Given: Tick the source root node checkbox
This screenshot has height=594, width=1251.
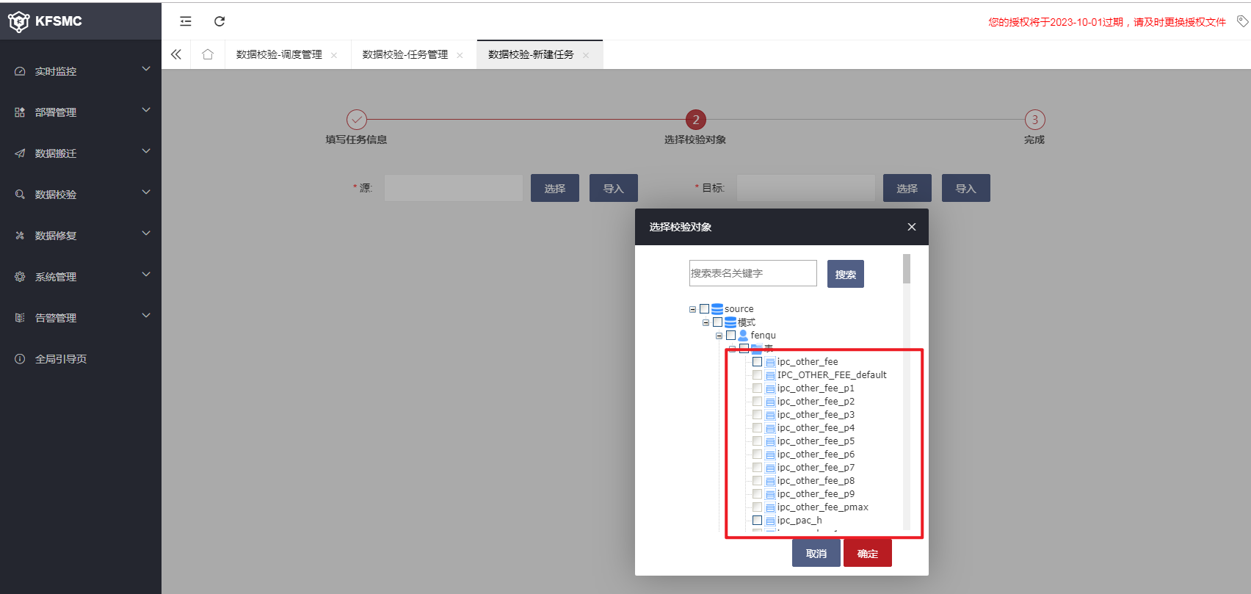Looking at the screenshot, I should 705,309.
